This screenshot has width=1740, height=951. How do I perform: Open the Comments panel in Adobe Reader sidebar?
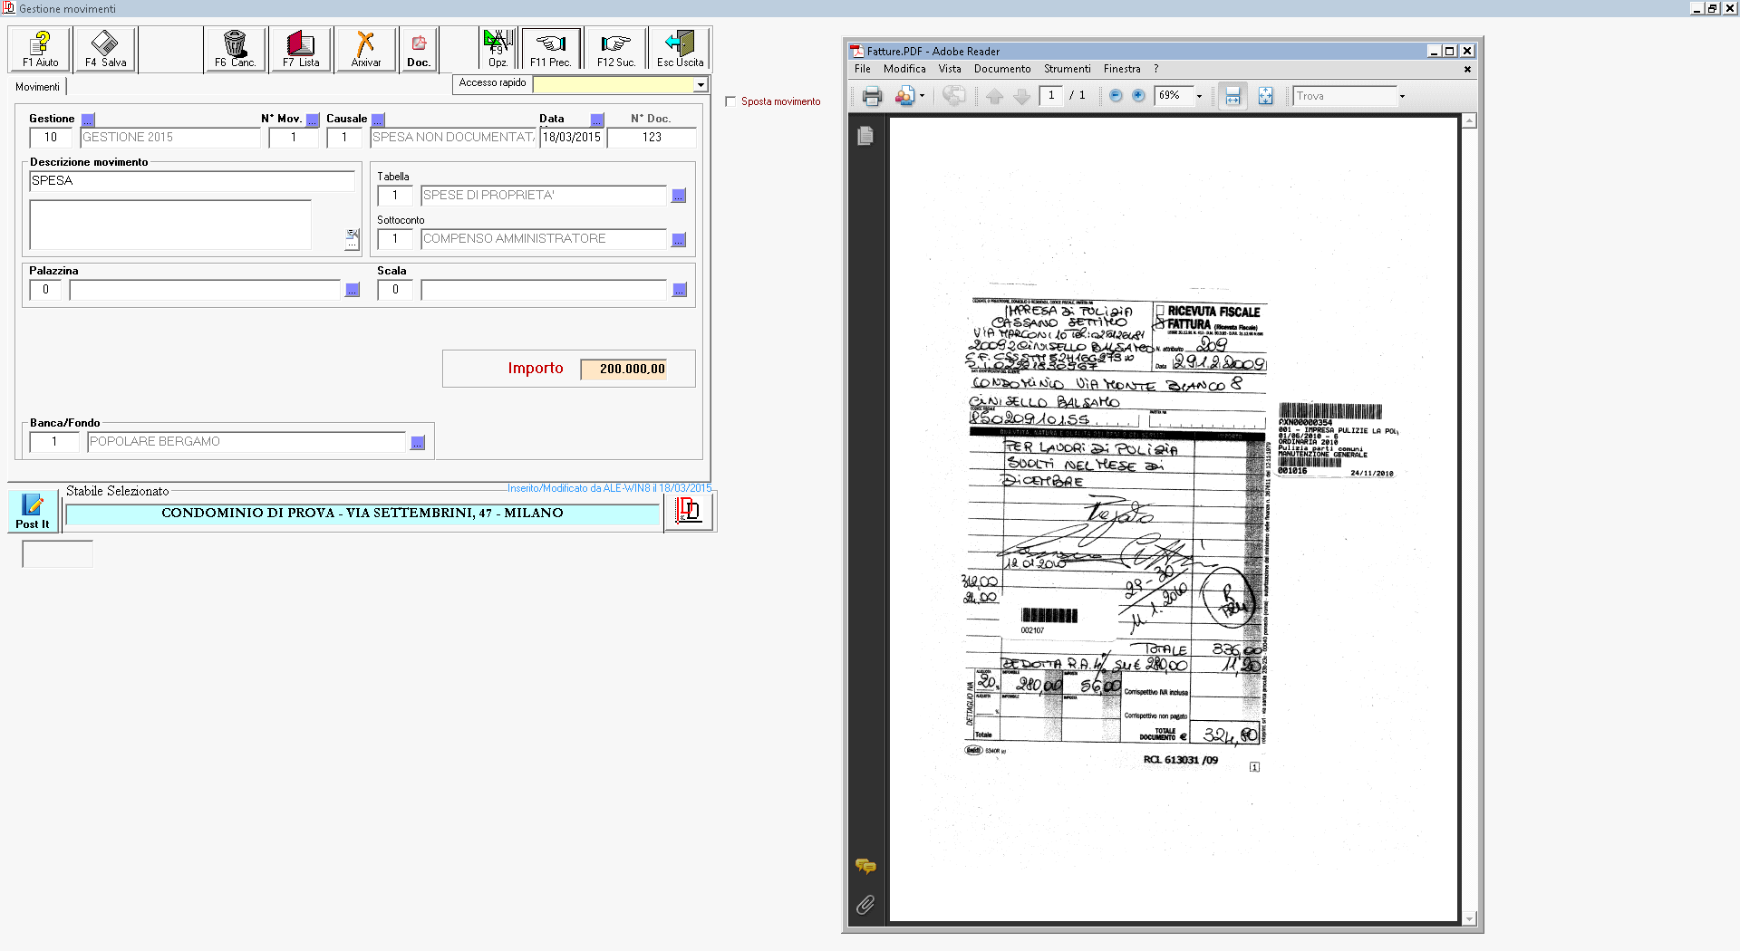[865, 867]
